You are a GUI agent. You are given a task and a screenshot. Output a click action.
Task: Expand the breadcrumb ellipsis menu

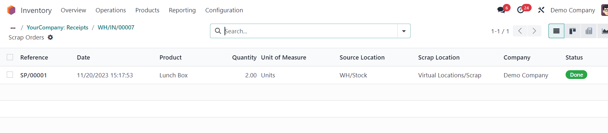tap(13, 28)
